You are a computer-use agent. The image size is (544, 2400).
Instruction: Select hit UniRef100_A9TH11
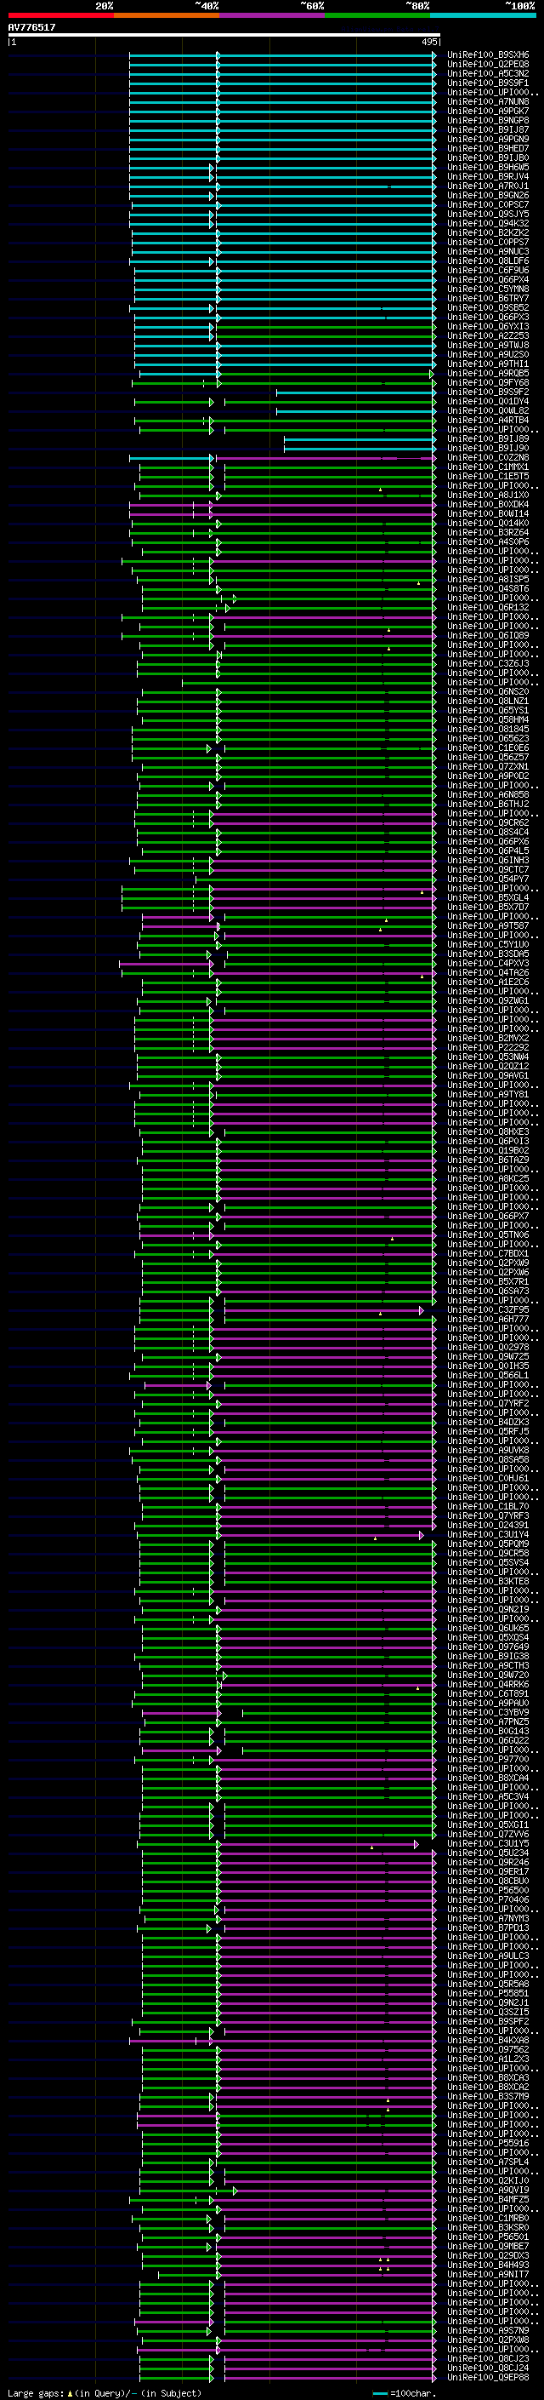[x=488, y=364]
